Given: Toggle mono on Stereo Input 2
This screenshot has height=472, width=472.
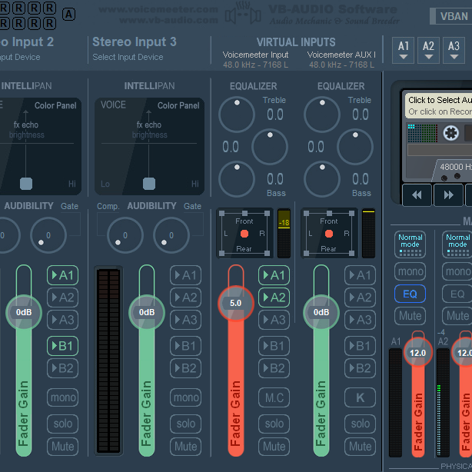Looking at the screenshot, I should (62, 397).
